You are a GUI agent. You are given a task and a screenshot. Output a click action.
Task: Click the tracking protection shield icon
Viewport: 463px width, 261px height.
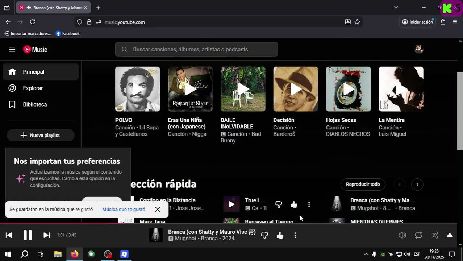coord(80,22)
